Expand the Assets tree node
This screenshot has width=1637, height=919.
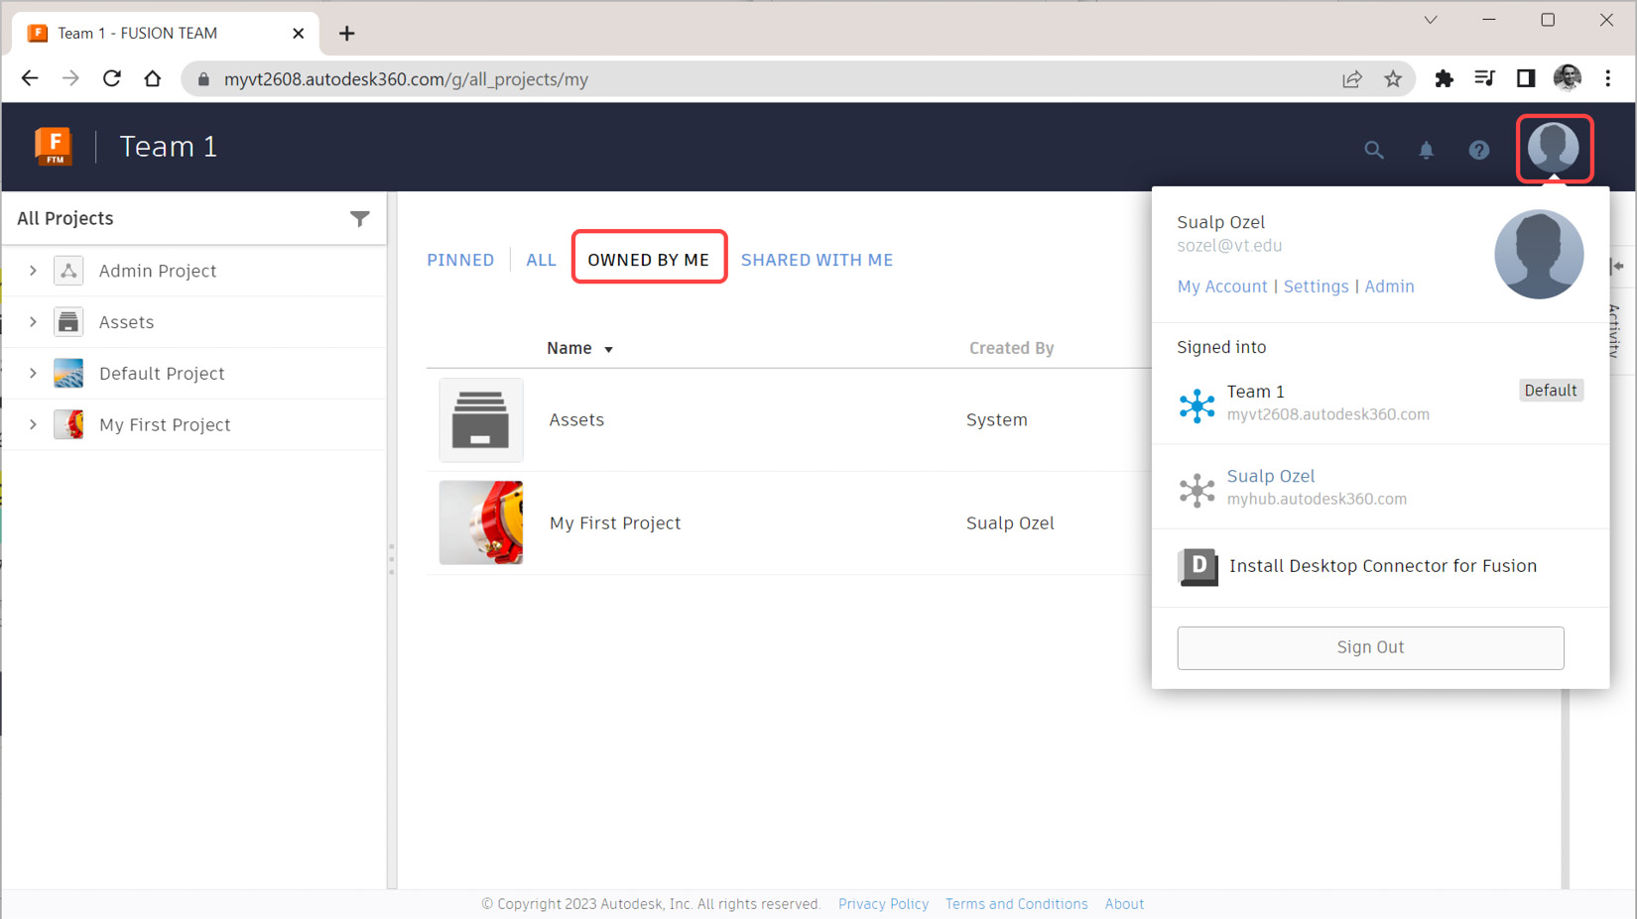pyautogui.click(x=33, y=322)
